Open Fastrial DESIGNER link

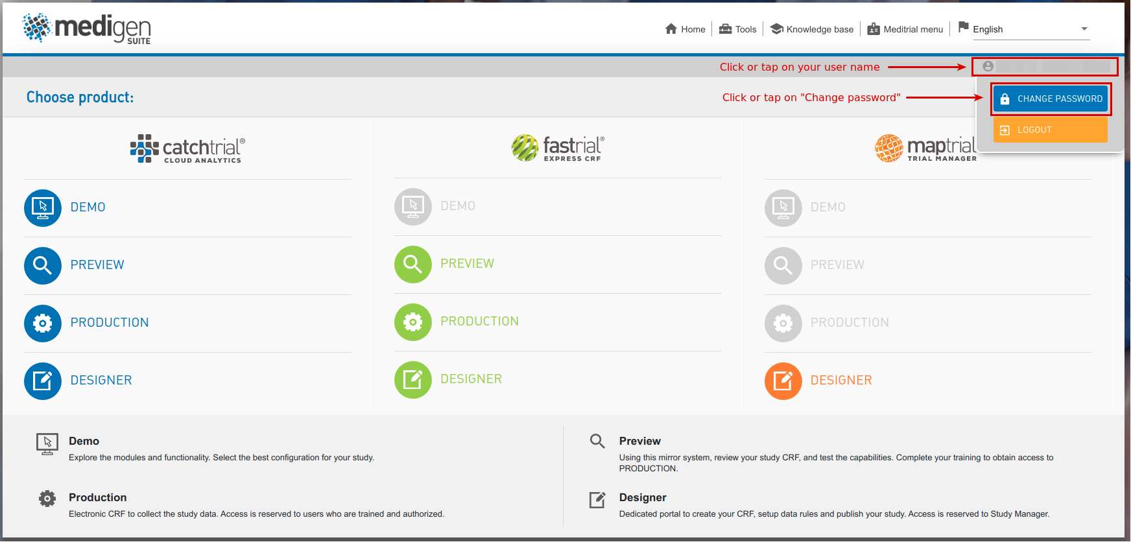point(471,379)
